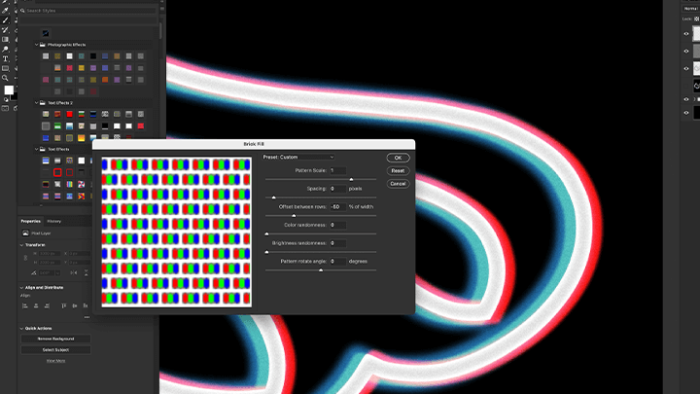The height and width of the screenshot is (394, 700).
Task: Apply the red outline style in Text Effects
Action: (57, 172)
